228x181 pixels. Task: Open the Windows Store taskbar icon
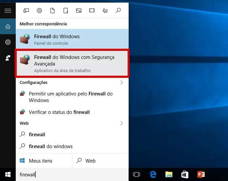[185, 174]
